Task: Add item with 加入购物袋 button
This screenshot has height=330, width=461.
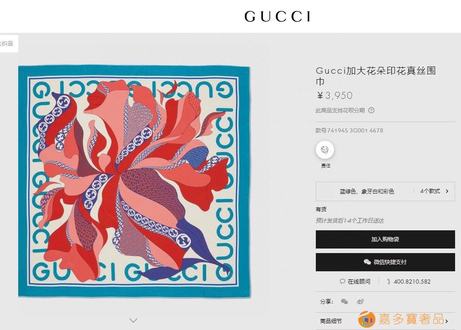Action: pyautogui.click(x=385, y=239)
